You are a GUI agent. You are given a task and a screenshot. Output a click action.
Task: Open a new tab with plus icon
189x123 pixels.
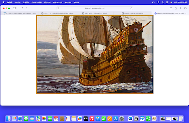(x=180, y=8)
